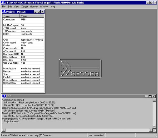The height and width of the screenshot is (138, 158).
Task: Click the Reading flash device list log line
Action: [x=39, y=108]
